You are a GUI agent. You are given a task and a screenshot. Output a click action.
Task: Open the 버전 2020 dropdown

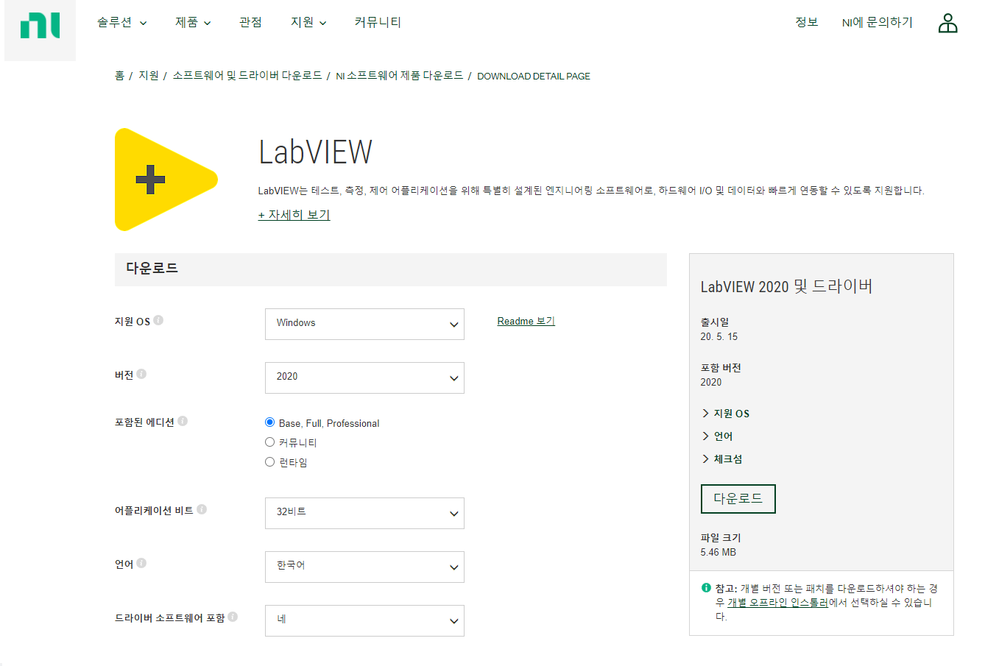tap(364, 378)
